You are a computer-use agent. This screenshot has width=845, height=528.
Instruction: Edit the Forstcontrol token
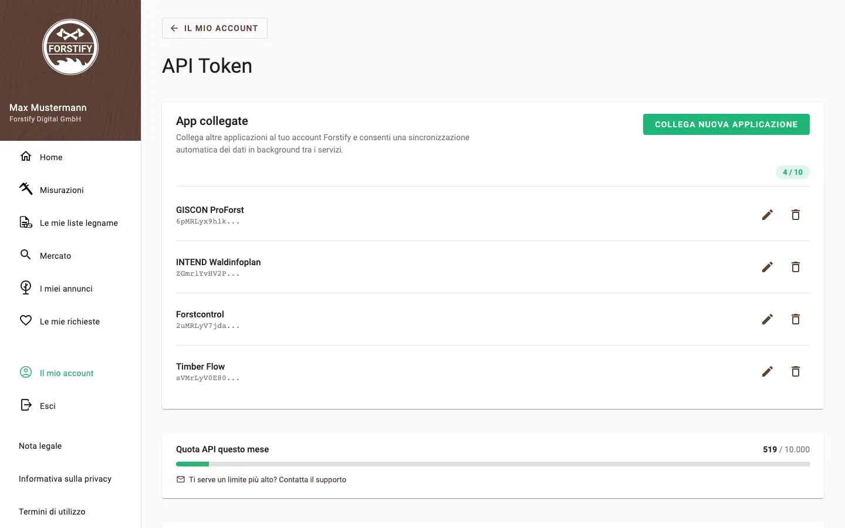tap(768, 319)
